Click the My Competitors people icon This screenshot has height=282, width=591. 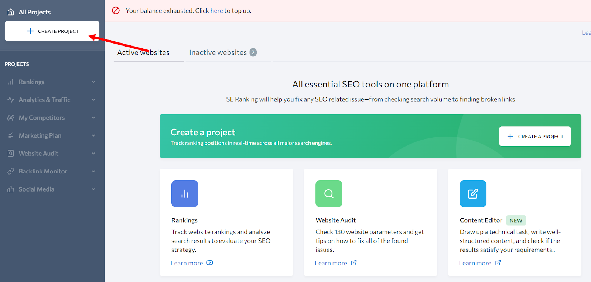11,118
